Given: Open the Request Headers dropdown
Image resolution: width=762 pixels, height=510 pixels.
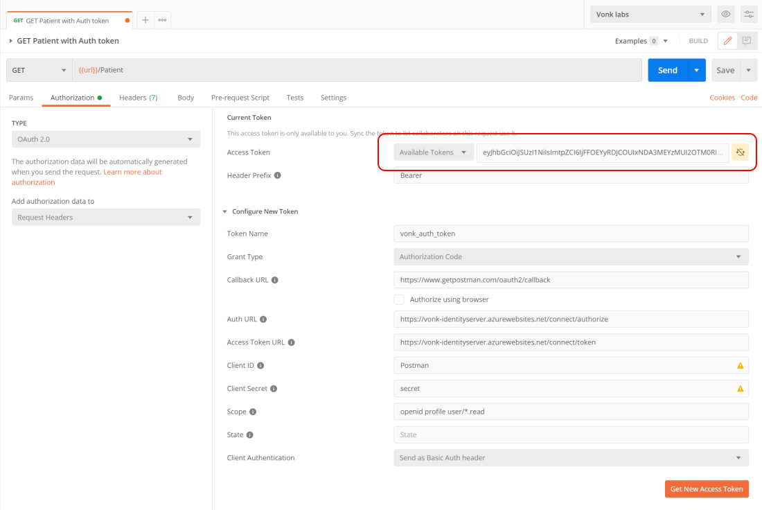Looking at the screenshot, I should 106,218.
